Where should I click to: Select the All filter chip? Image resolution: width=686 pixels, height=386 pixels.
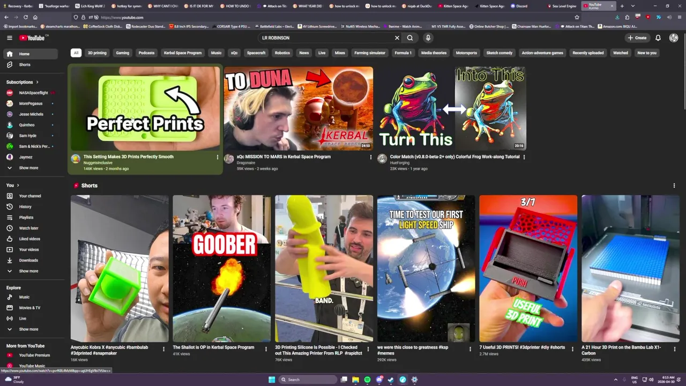click(x=76, y=53)
